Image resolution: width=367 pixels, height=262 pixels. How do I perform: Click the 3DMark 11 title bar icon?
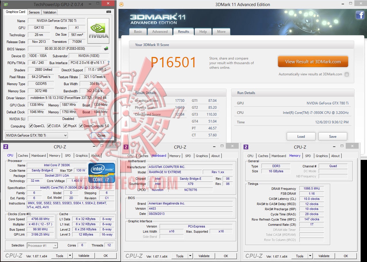point(121,4)
